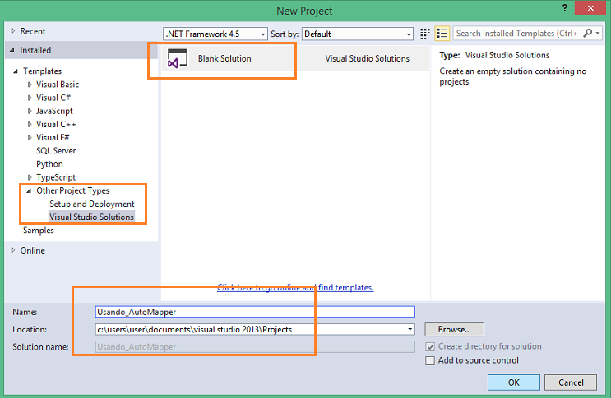Select the TypeScript templates label
Image resolution: width=611 pixels, height=398 pixels.
(x=56, y=177)
